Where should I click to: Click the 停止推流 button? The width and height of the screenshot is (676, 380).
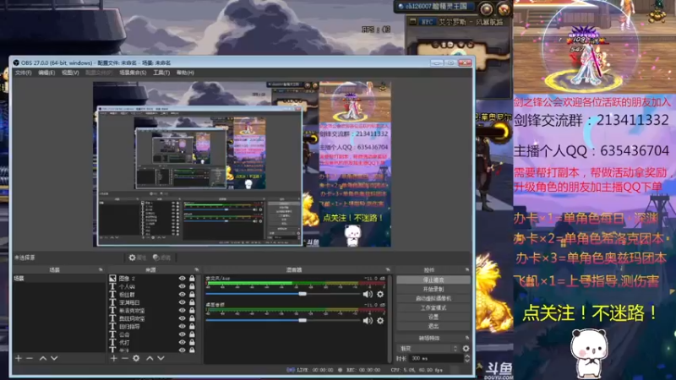[x=433, y=280]
